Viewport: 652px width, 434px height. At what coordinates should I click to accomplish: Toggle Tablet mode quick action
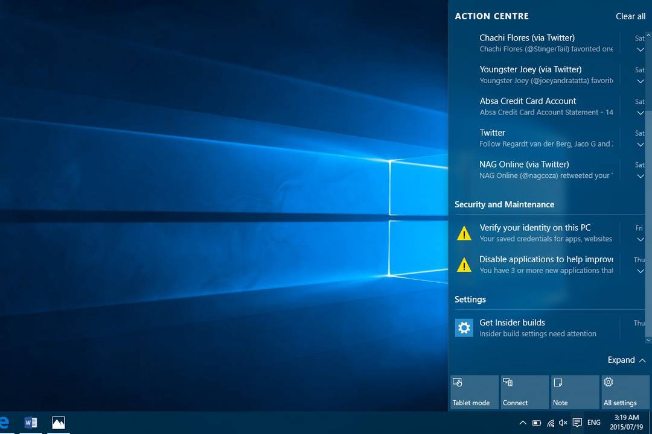tap(474, 392)
